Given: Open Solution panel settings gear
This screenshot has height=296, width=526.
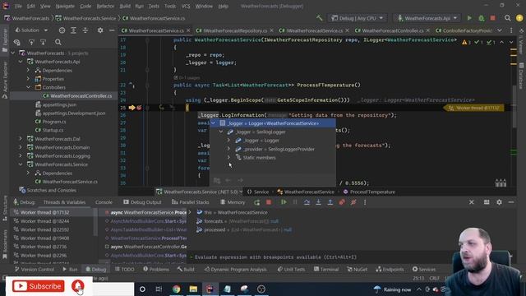Looking at the screenshot, I should click(x=100, y=30).
